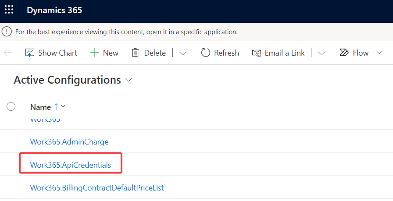Click the circular Refresh icon
The image size is (393, 201).
[206, 53]
